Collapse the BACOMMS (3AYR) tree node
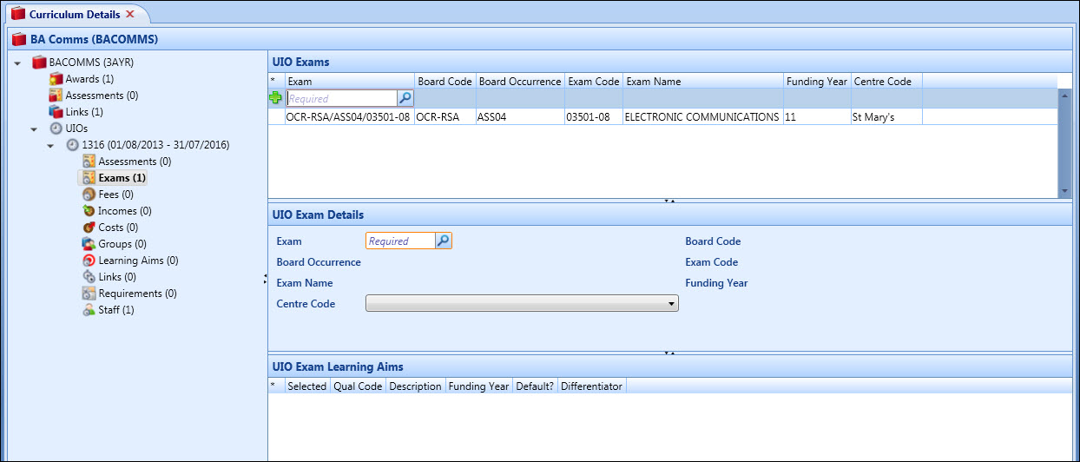 17,63
